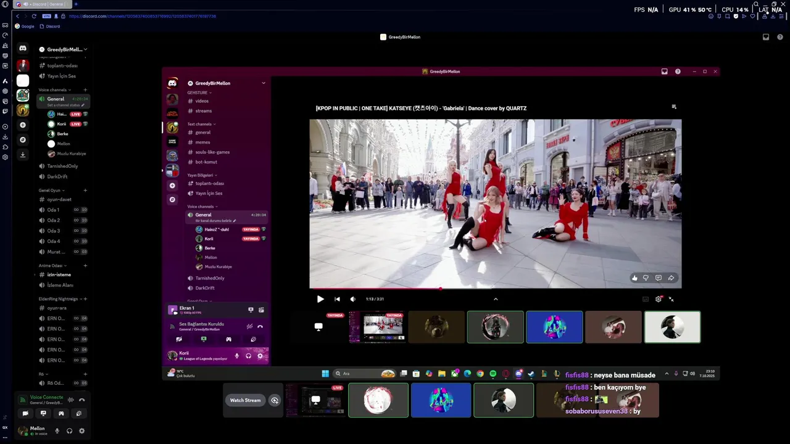This screenshot has width=790, height=444.
Task: Open comments icon on streamed video
Action: pyautogui.click(x=659, y=278)
